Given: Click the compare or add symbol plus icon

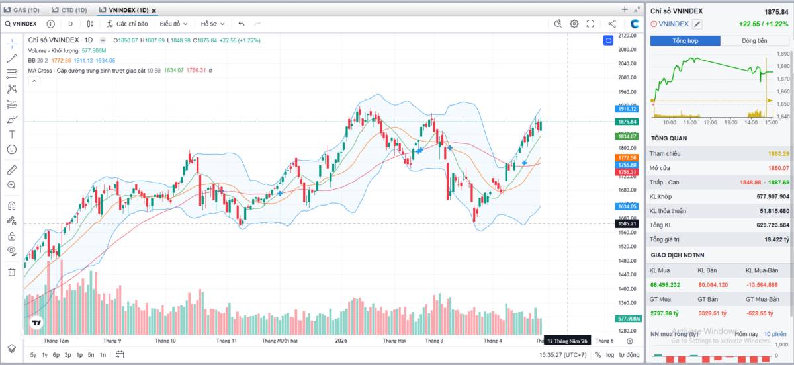Looking at the screenshot, I should point(50,24).
